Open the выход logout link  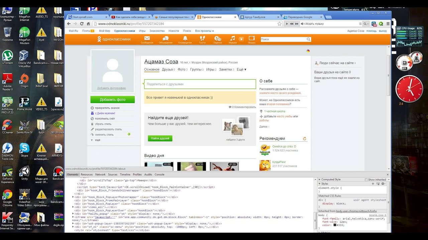point(383,31)
